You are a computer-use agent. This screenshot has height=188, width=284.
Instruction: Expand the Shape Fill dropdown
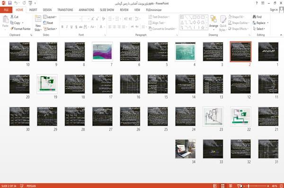click(x=236, y=17)
